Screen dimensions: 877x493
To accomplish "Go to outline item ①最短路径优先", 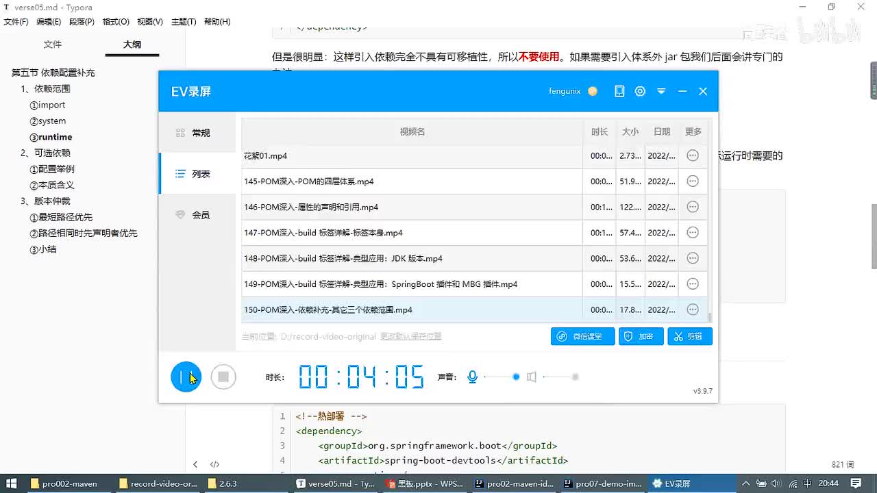I will pos(60,217).
